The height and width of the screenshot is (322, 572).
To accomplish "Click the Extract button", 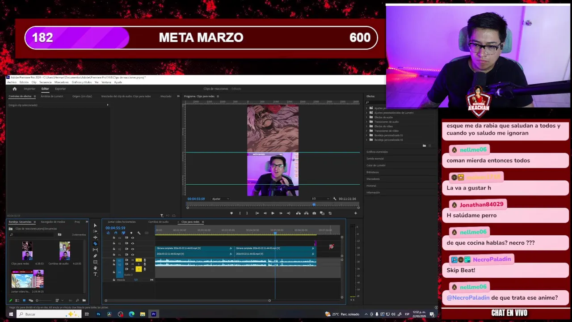I will [306, 213].
